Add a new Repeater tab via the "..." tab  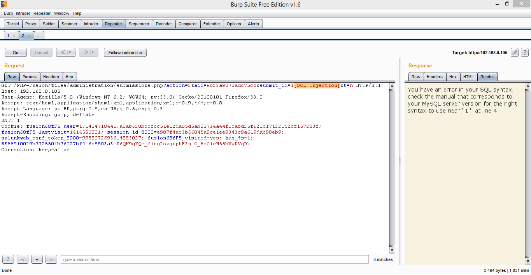(x=39, y=35)
